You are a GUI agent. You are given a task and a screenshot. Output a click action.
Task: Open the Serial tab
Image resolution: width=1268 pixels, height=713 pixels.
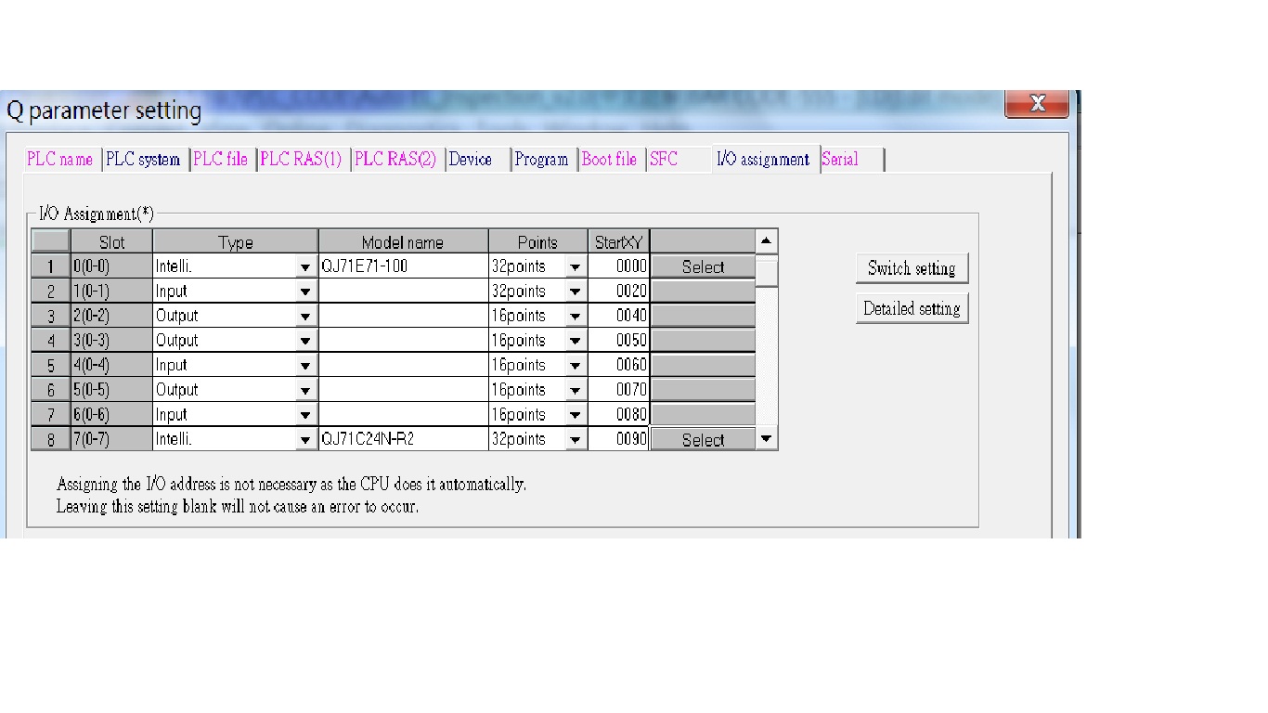click(x=841, y=160)
